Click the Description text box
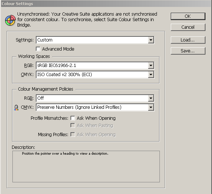This screenshot has width=212, height=194. [x=86, y=166]
